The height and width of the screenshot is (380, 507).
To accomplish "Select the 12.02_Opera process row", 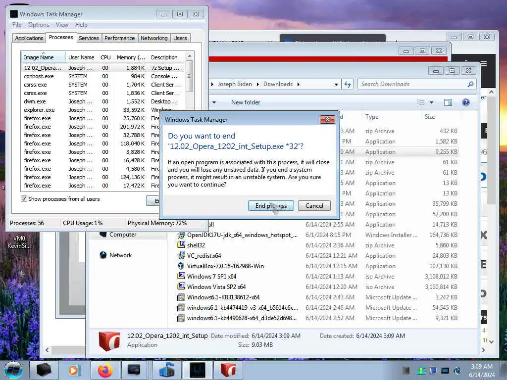I will click(103, 68).
